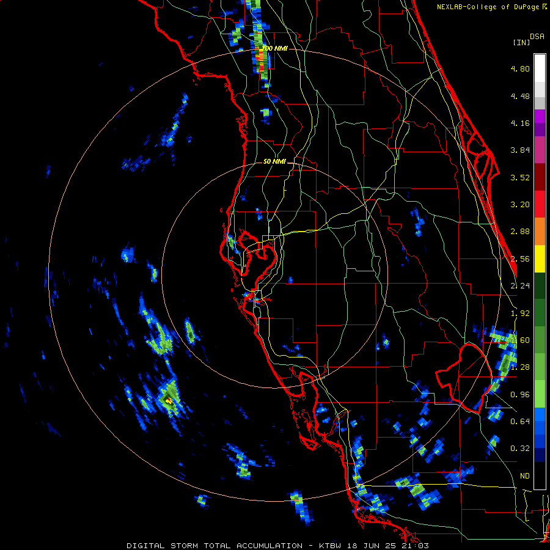Image resolution: width=550 pixels, height=550 pixels.
Task: Click the 50 NMI range ring label
Action: (x=274, y=161)
